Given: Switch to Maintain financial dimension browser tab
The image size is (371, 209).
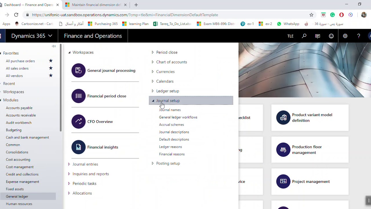Looking at the screenshot, I should (96, 5).
